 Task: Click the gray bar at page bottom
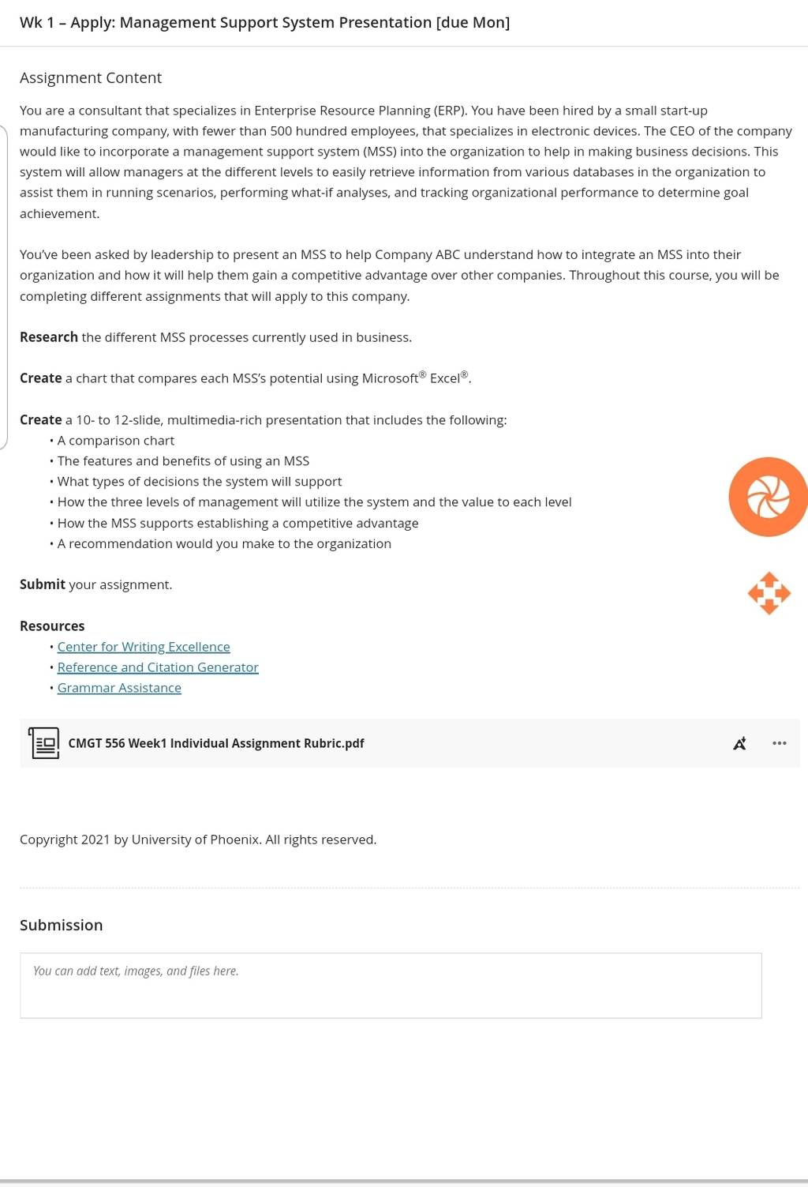[404, 1182]
